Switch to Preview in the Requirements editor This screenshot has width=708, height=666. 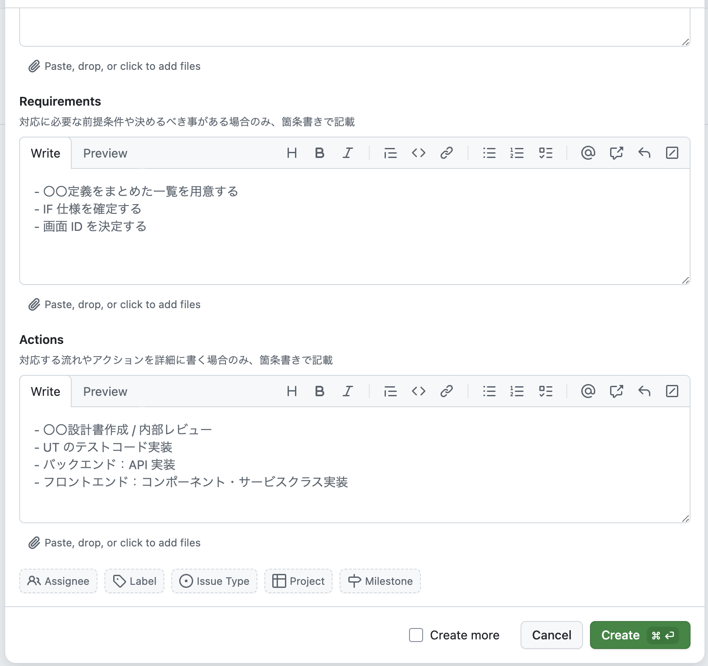click(x=105, y=153)
